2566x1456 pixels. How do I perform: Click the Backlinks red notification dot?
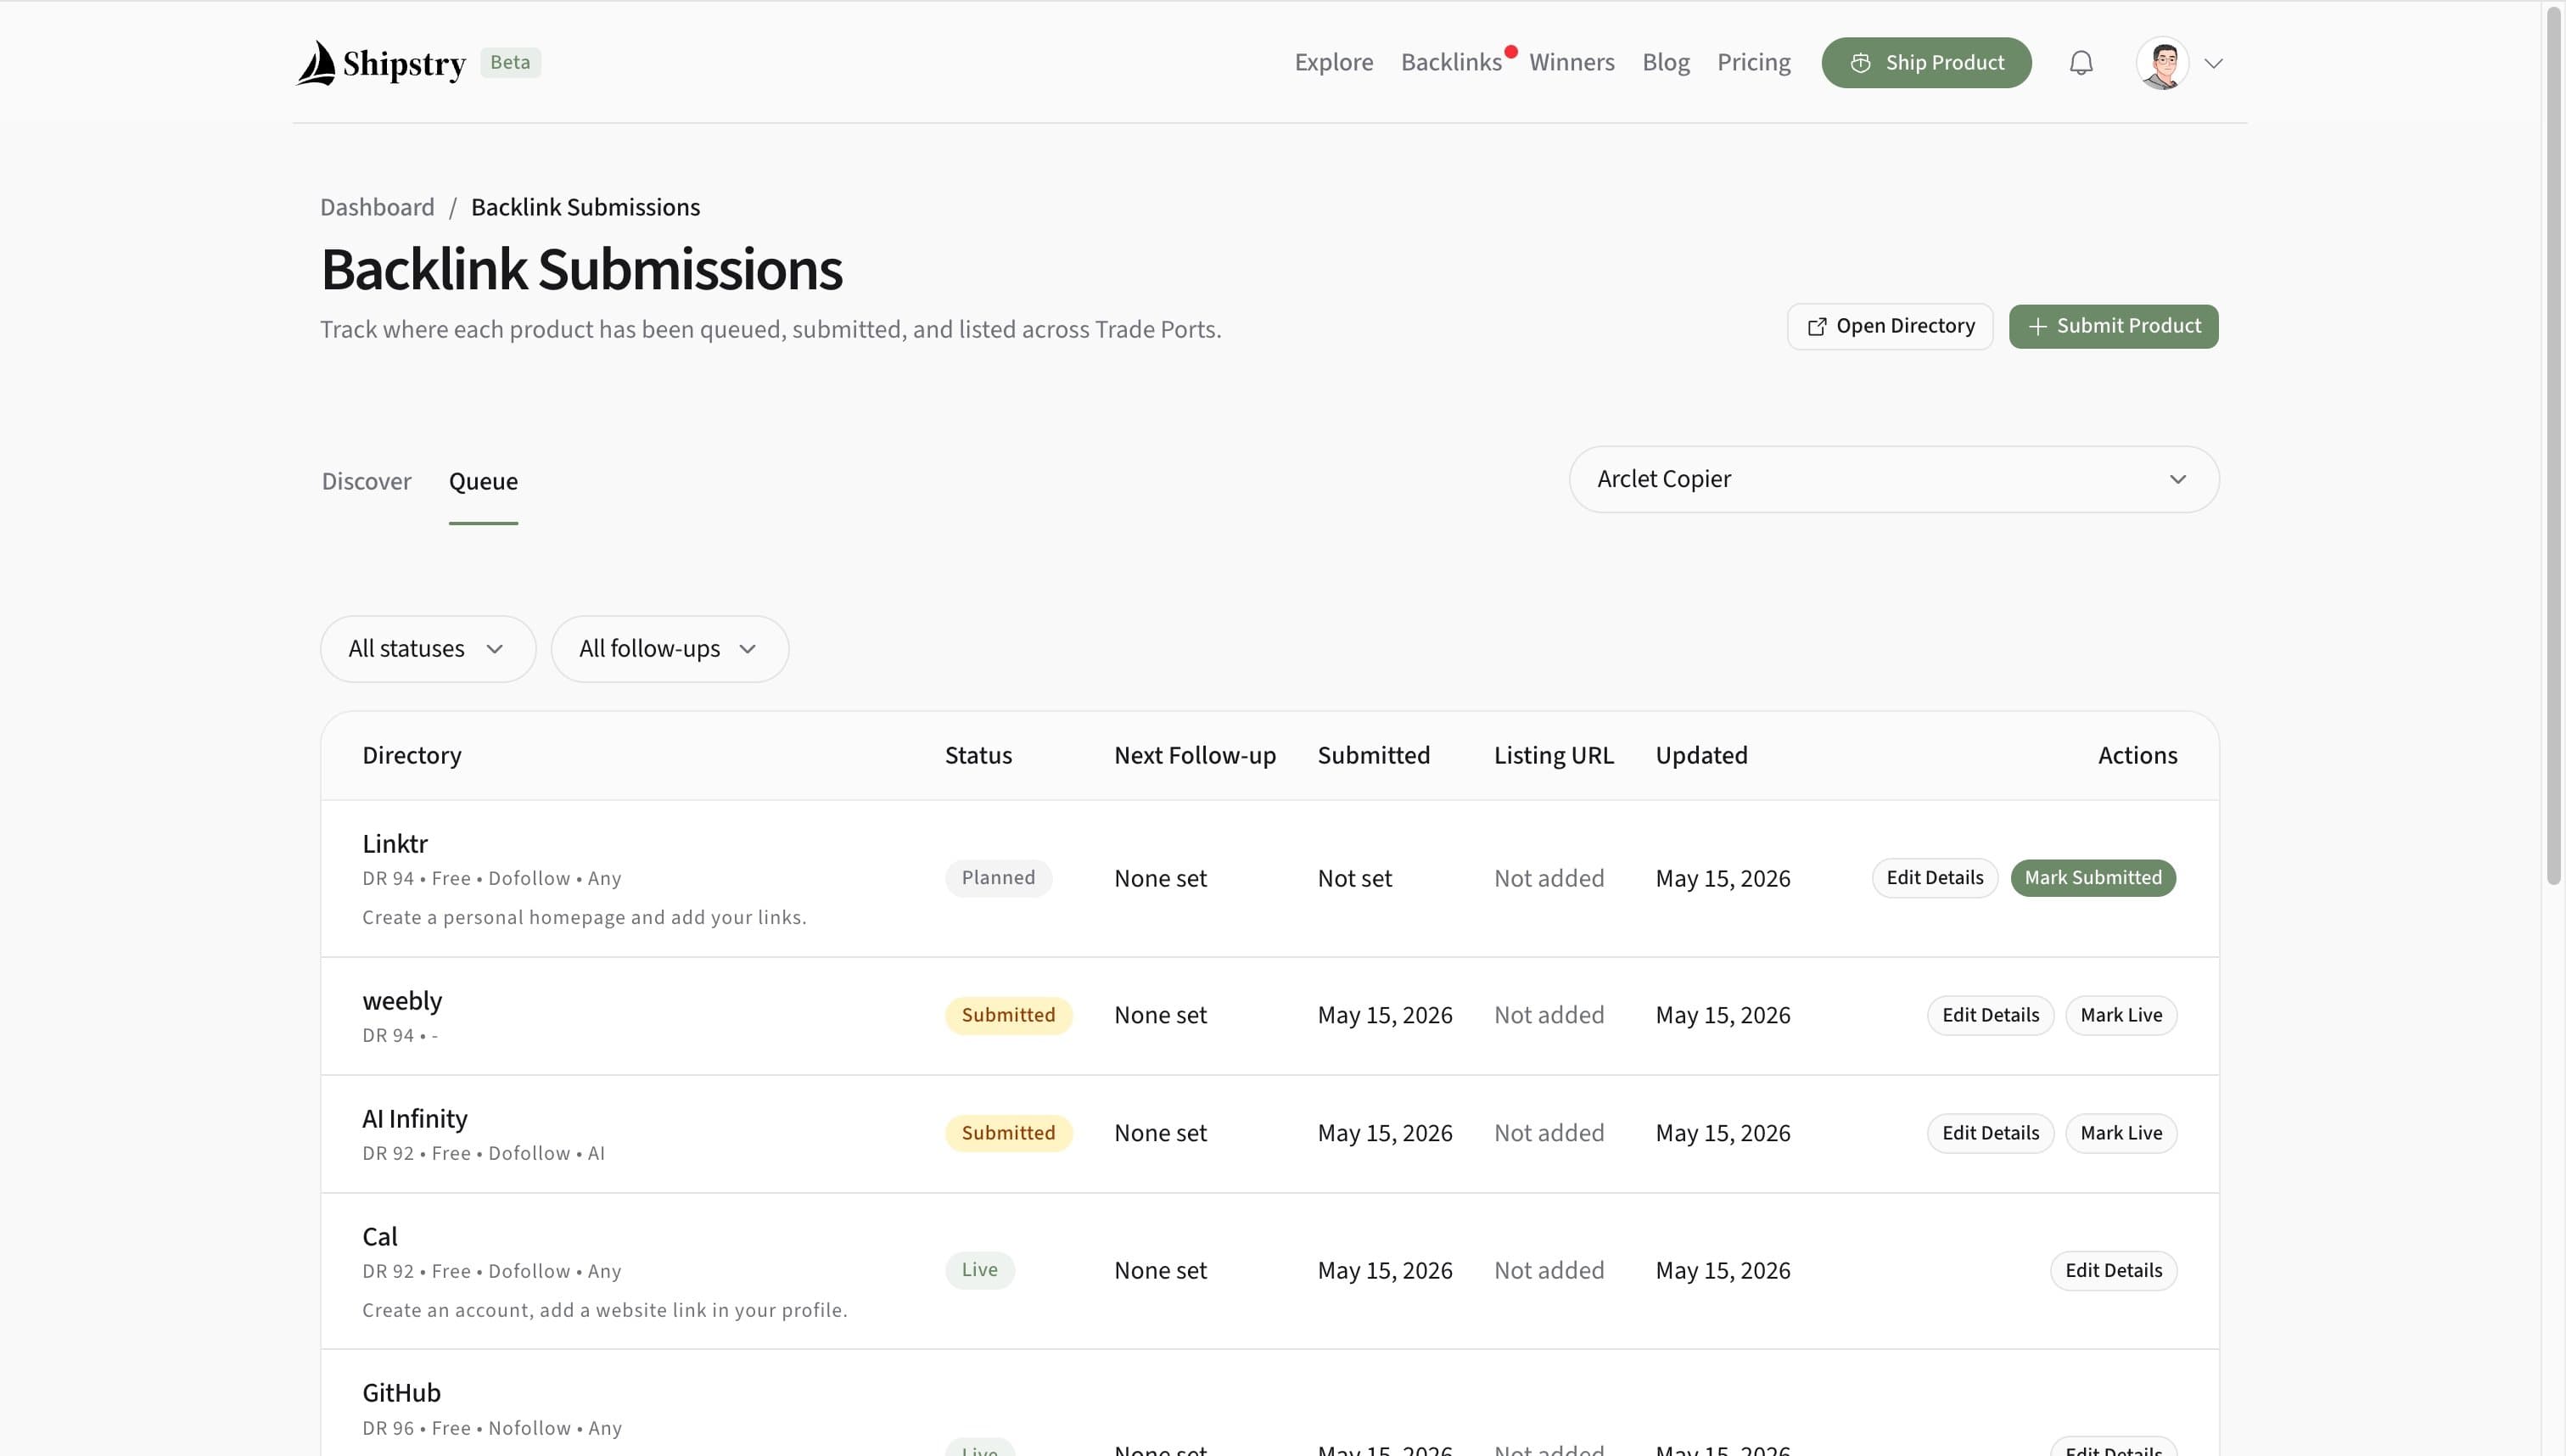click(1510, 52)
